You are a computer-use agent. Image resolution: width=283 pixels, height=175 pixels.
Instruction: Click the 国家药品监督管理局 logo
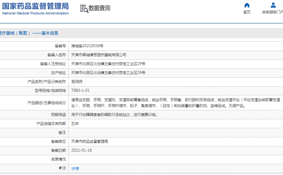(35, 6)
